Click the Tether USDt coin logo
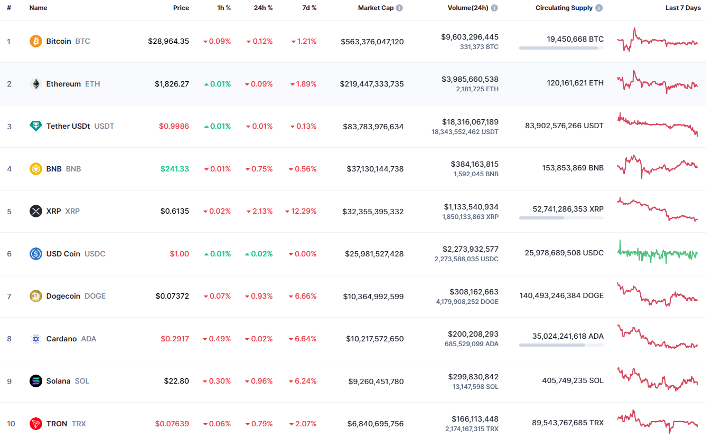 click(x=35, y=126)
